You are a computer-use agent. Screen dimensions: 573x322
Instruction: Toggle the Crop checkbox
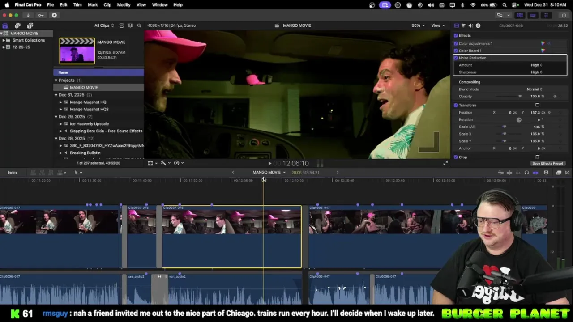[456, 157]
